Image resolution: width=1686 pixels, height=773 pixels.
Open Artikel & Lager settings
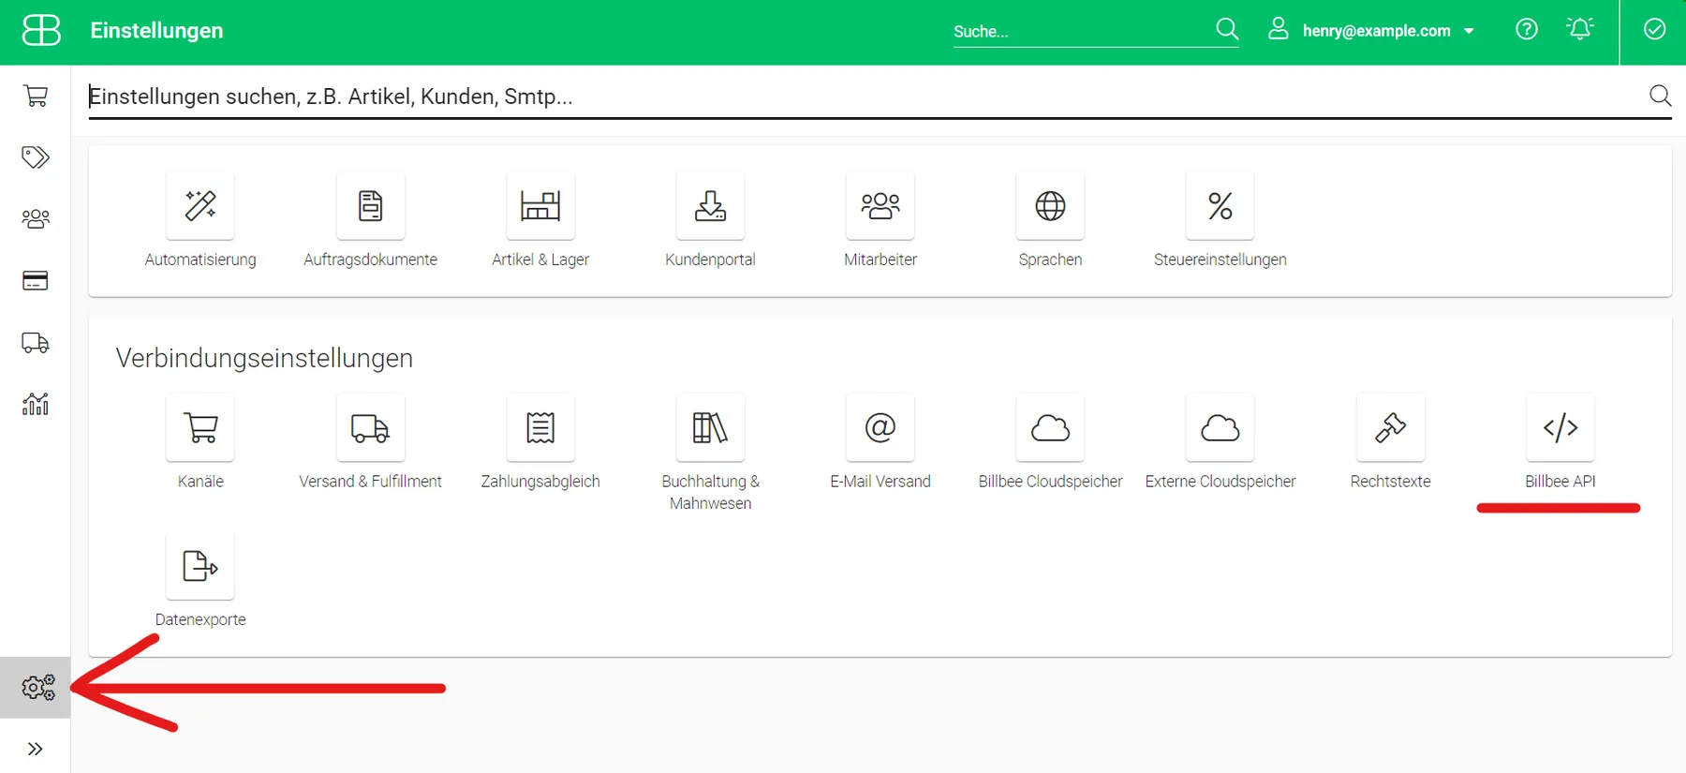540,206
